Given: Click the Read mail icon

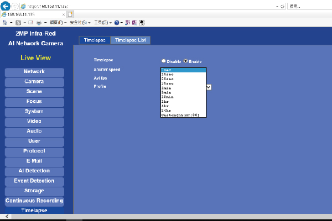Looking at the screenshot, I should point(31,23).
